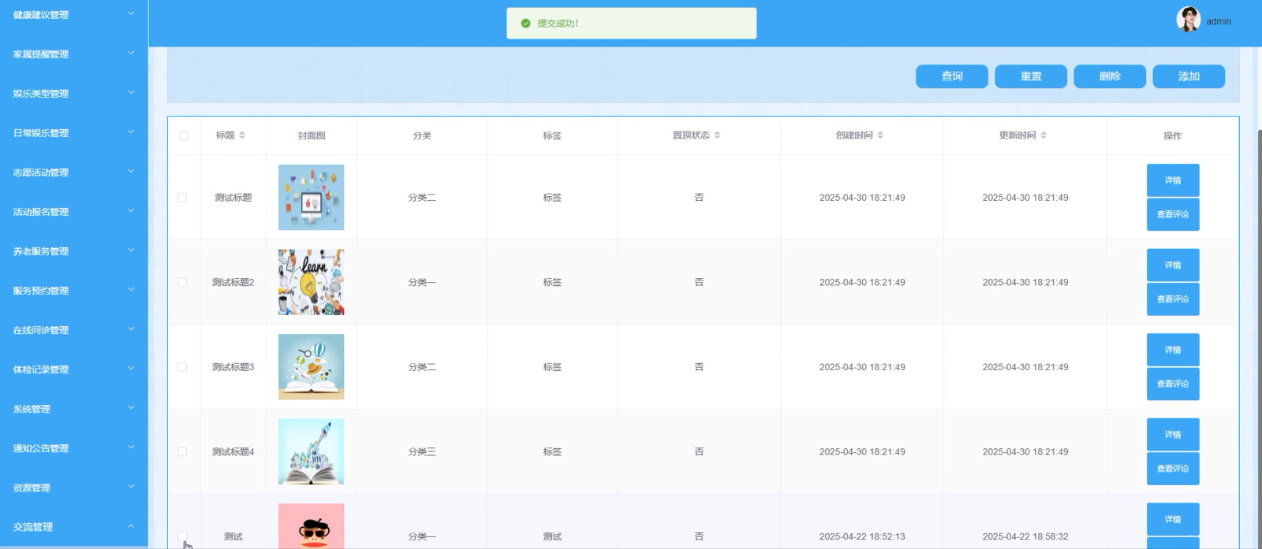Click success icon in 提交成功 message
Viewport: 1262px width, 549px height.
pyautogui.click(x=525, y=24)
